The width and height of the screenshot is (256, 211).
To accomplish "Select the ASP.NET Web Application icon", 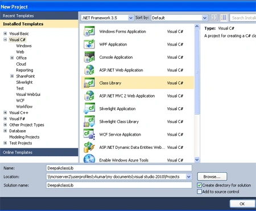I will [x=89, y=70].
